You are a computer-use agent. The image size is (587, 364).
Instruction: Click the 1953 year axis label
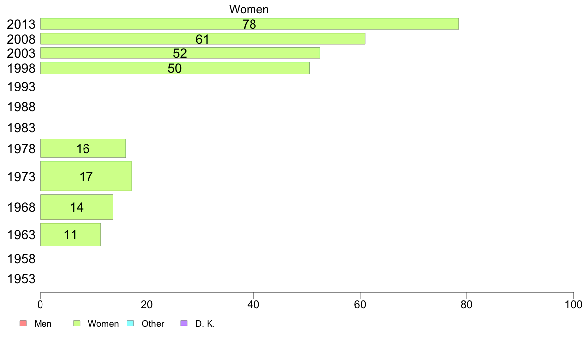pyautogui.click(x=21, y=279)
